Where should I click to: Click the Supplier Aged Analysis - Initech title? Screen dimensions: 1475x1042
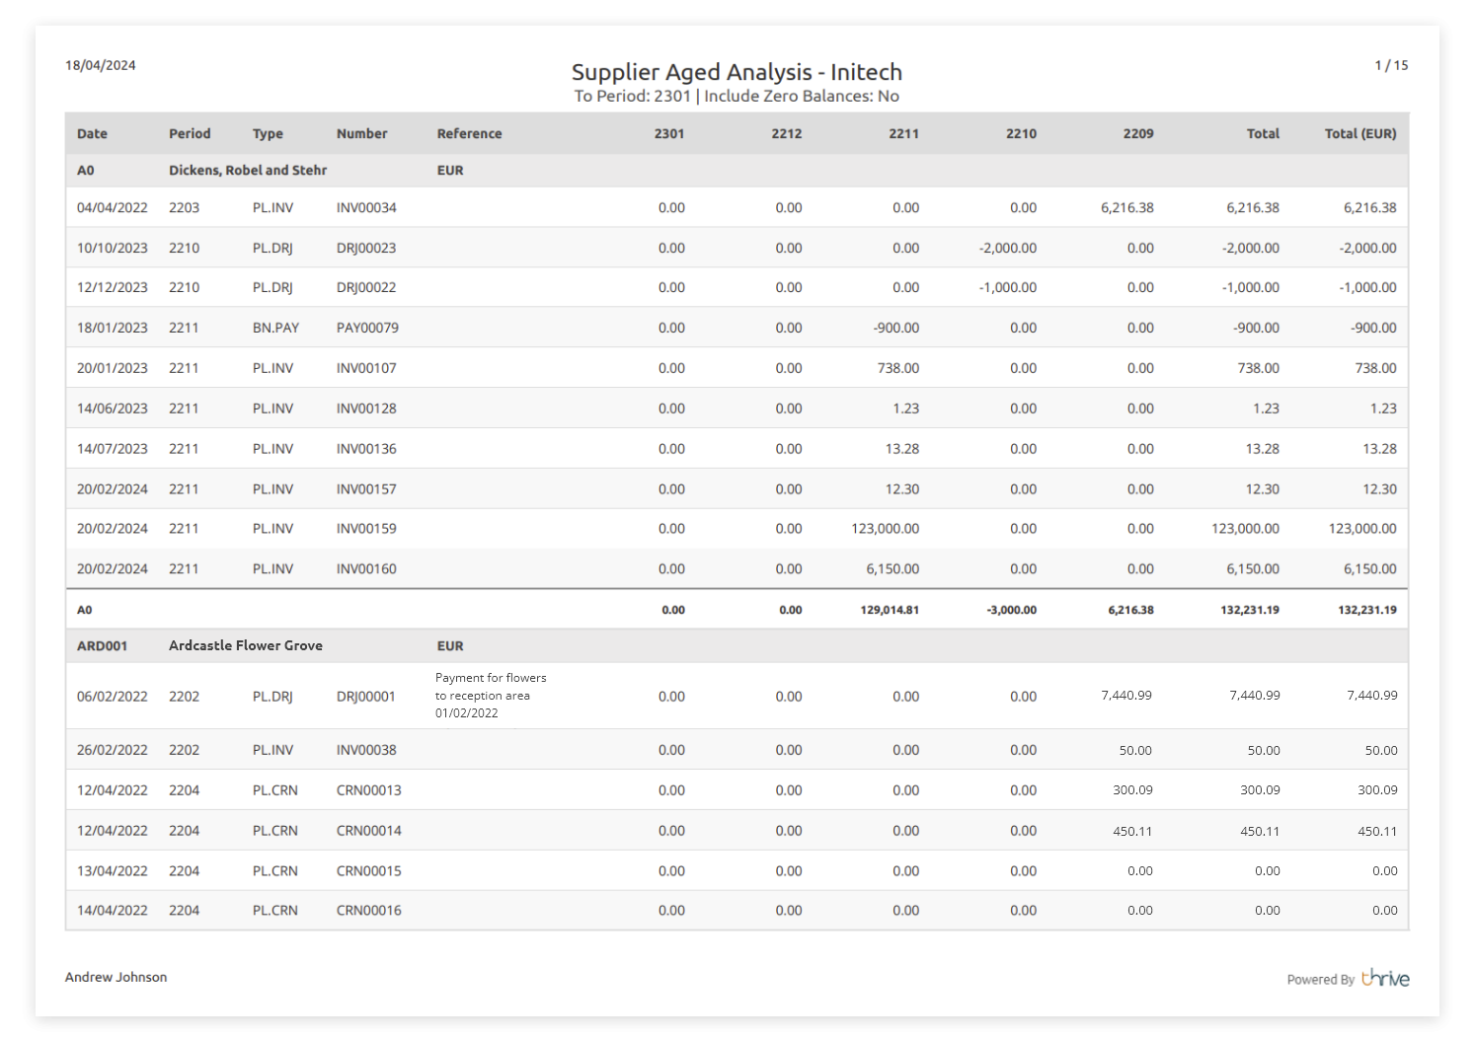click(x=737, y=72)
